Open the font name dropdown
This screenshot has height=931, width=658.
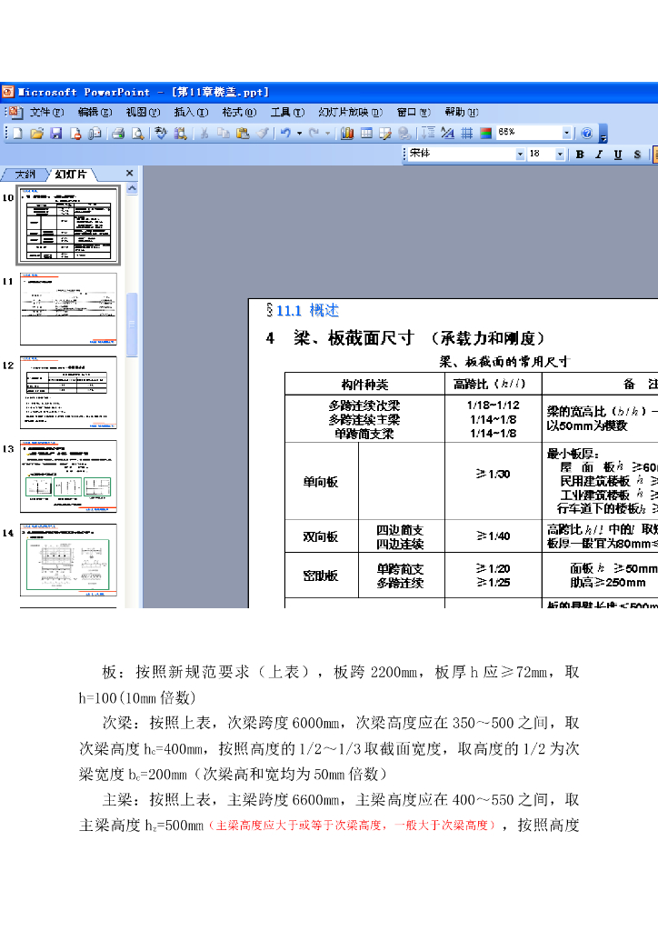coord(520,155)
